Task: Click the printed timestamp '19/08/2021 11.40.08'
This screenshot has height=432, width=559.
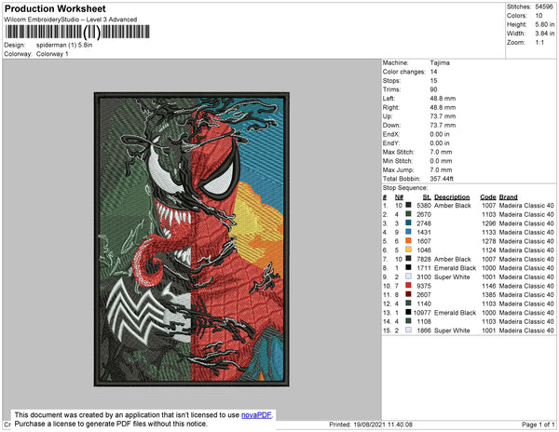Action: pos(383,425)
